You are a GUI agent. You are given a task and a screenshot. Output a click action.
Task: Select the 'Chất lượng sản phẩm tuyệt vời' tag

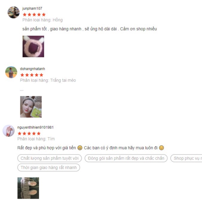click(x=50, y=158)
